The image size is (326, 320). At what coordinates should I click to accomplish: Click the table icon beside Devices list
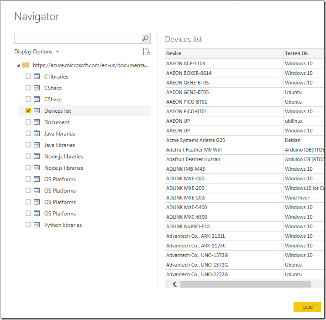tap(37, 110)
